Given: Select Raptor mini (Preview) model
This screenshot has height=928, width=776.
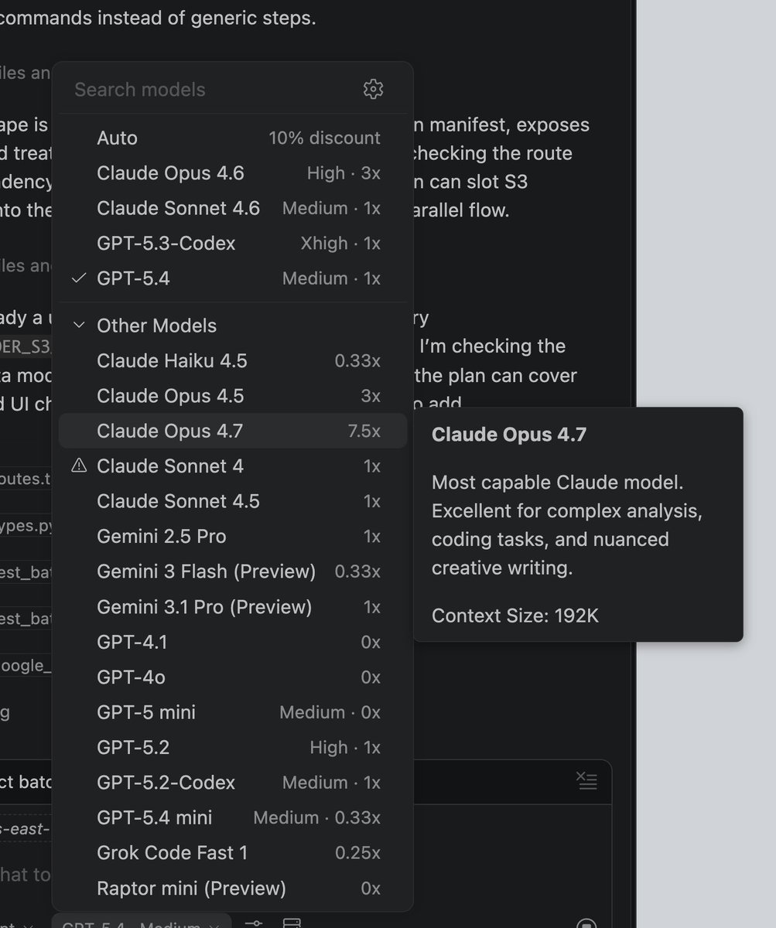Looking at the screenshot, I should (233, 889).
